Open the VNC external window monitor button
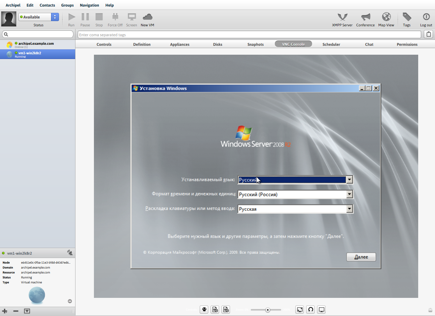435x316 pixels. pyautogui.click(x=322, y=309)
